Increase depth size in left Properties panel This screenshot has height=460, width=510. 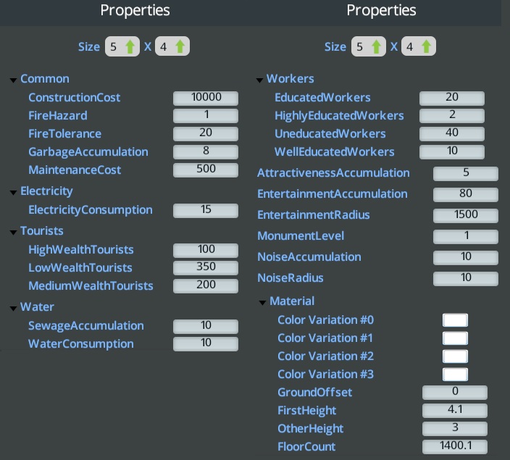180,47
